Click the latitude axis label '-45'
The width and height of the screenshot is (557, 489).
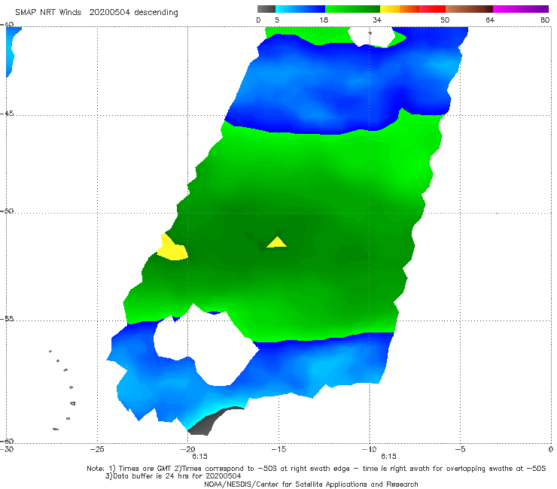(x=7, y=114)
